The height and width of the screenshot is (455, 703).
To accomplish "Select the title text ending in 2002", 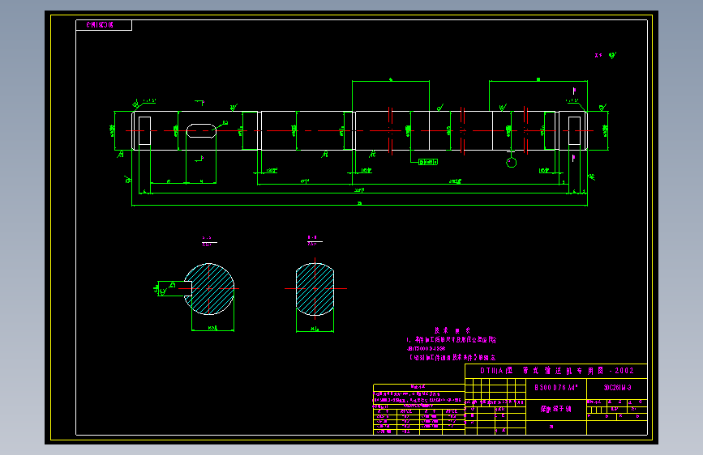I will tap(557, 371).
